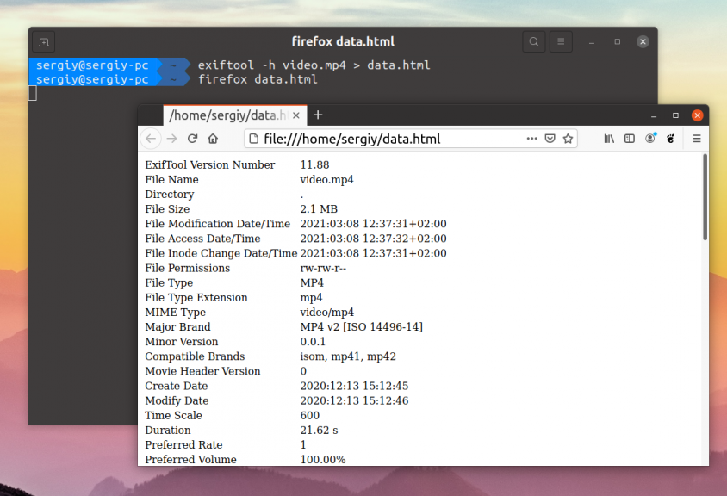Go back to the previous page
Viewport: 727px width, 496px height.
pos(151,139)
